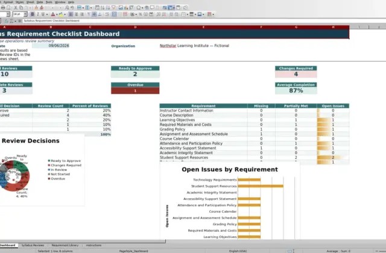The image size is (386, 253).
Task: Toggle Align Right in the formatting toolbar
Action: [x=82, y=14]
